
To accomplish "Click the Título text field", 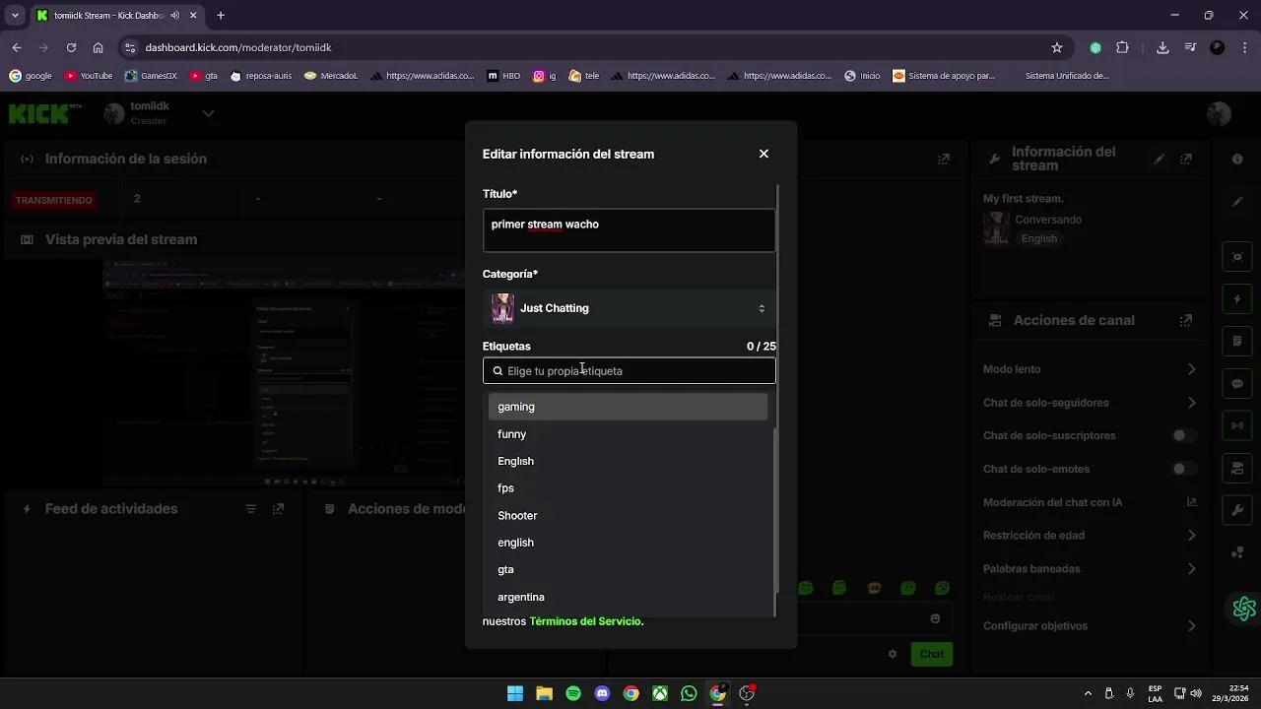I will 629,229.
